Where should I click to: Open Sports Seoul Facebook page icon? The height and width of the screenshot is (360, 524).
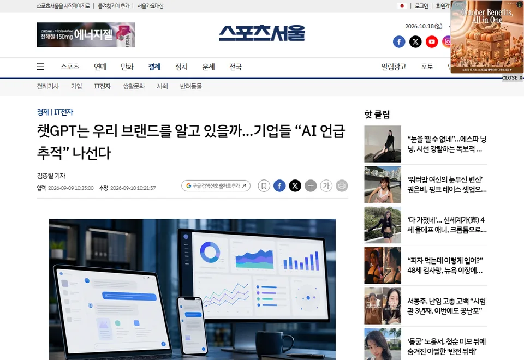[x=399, y=42]
